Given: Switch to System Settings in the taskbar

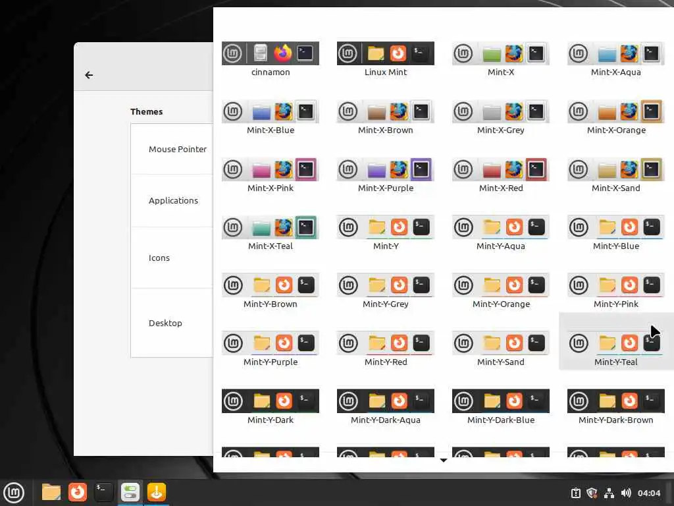Looking at the screenshot, I should pyautogui.click(x=130, y=492).
